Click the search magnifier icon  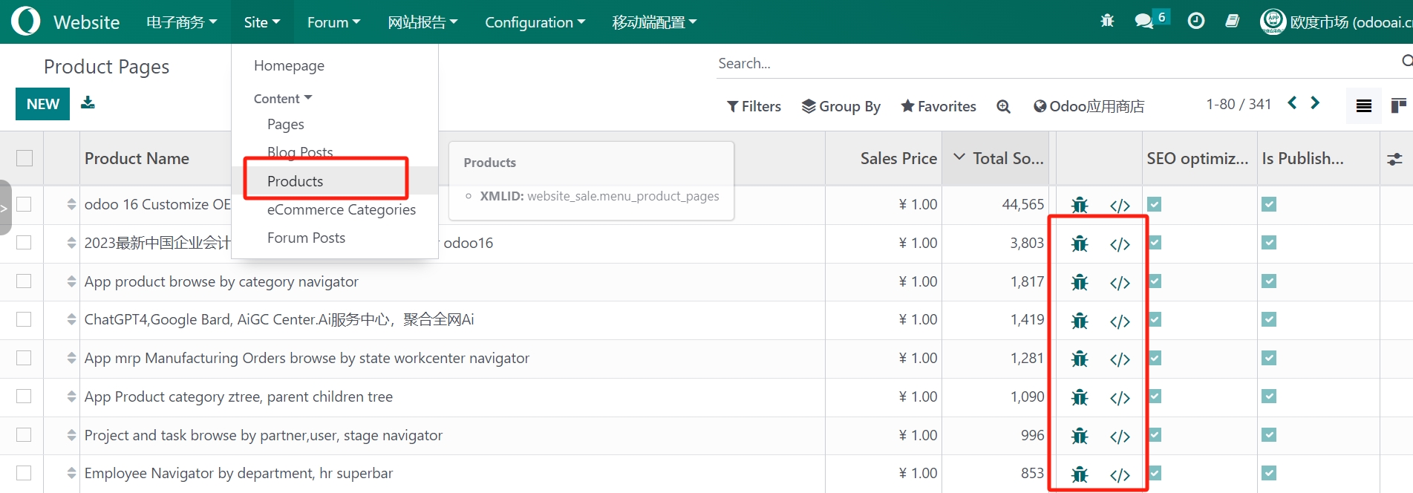[1406, 62]
